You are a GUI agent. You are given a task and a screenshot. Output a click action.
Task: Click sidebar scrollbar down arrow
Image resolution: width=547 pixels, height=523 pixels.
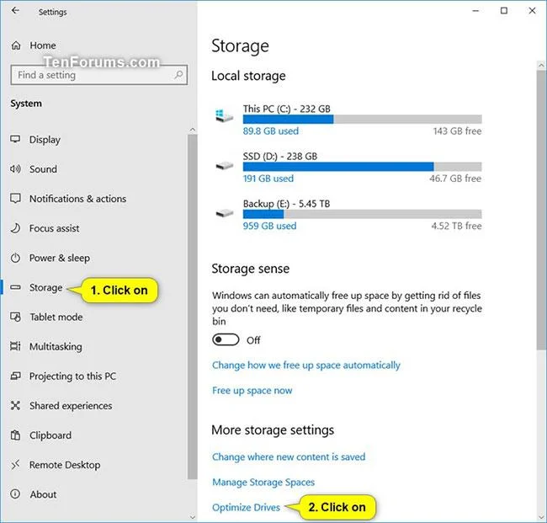pos(193,517)
